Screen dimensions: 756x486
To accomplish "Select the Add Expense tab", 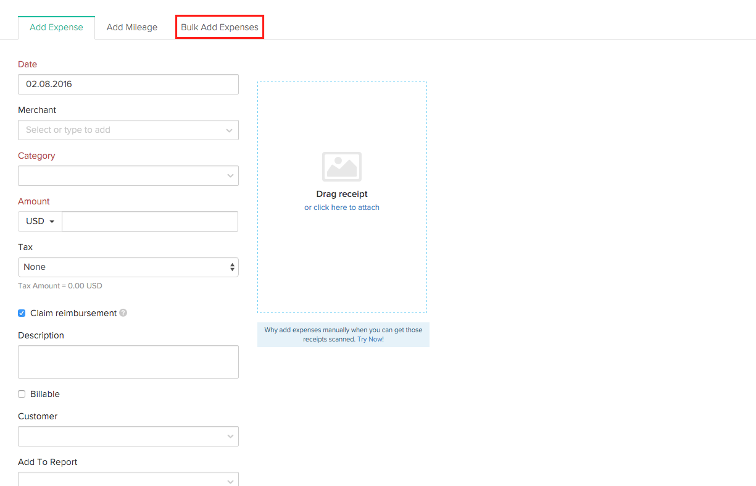I will coord(56,27).
